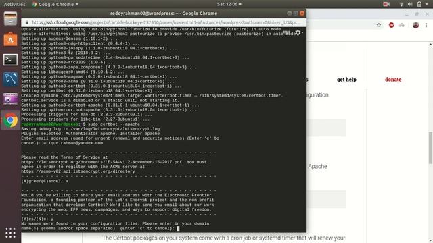Open the cloud extension icon in Chrome
Viewport: 433px width, 243px height.
pos(402,25)
